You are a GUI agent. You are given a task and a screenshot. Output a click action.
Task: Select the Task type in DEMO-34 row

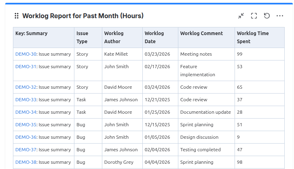(x=81, y=112)
